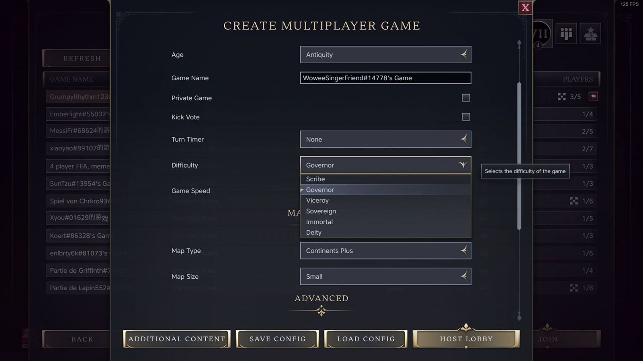This screenshot has height=361, width=643.
Task: Expand the Advanced section header
Action: (x=321, y=298)
